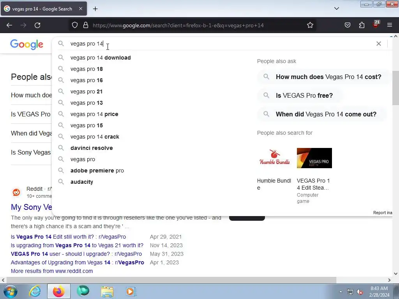
Task: Click the Report inappropriate predictions link
Action: click(x=383, y=213)
